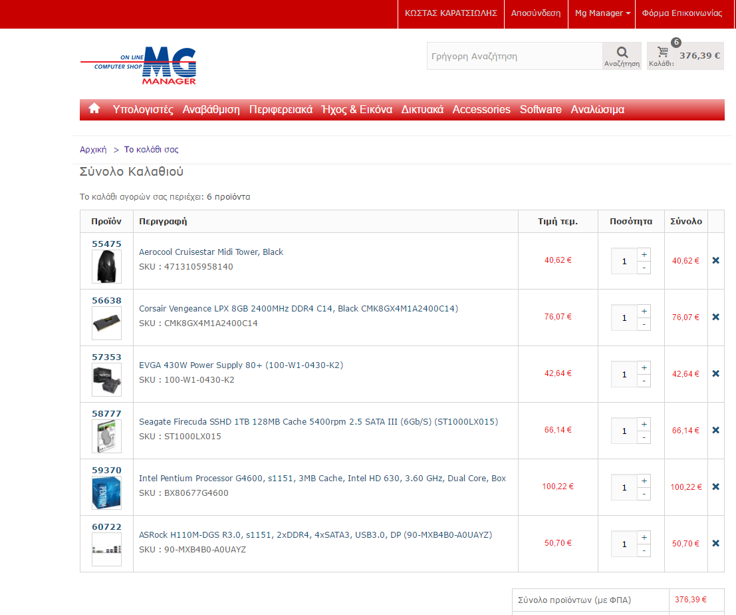The height and width of the screenshot is (615, 736).
Task: Increase quantity of ASRock H110M-DGS
Action: point(644,538)
